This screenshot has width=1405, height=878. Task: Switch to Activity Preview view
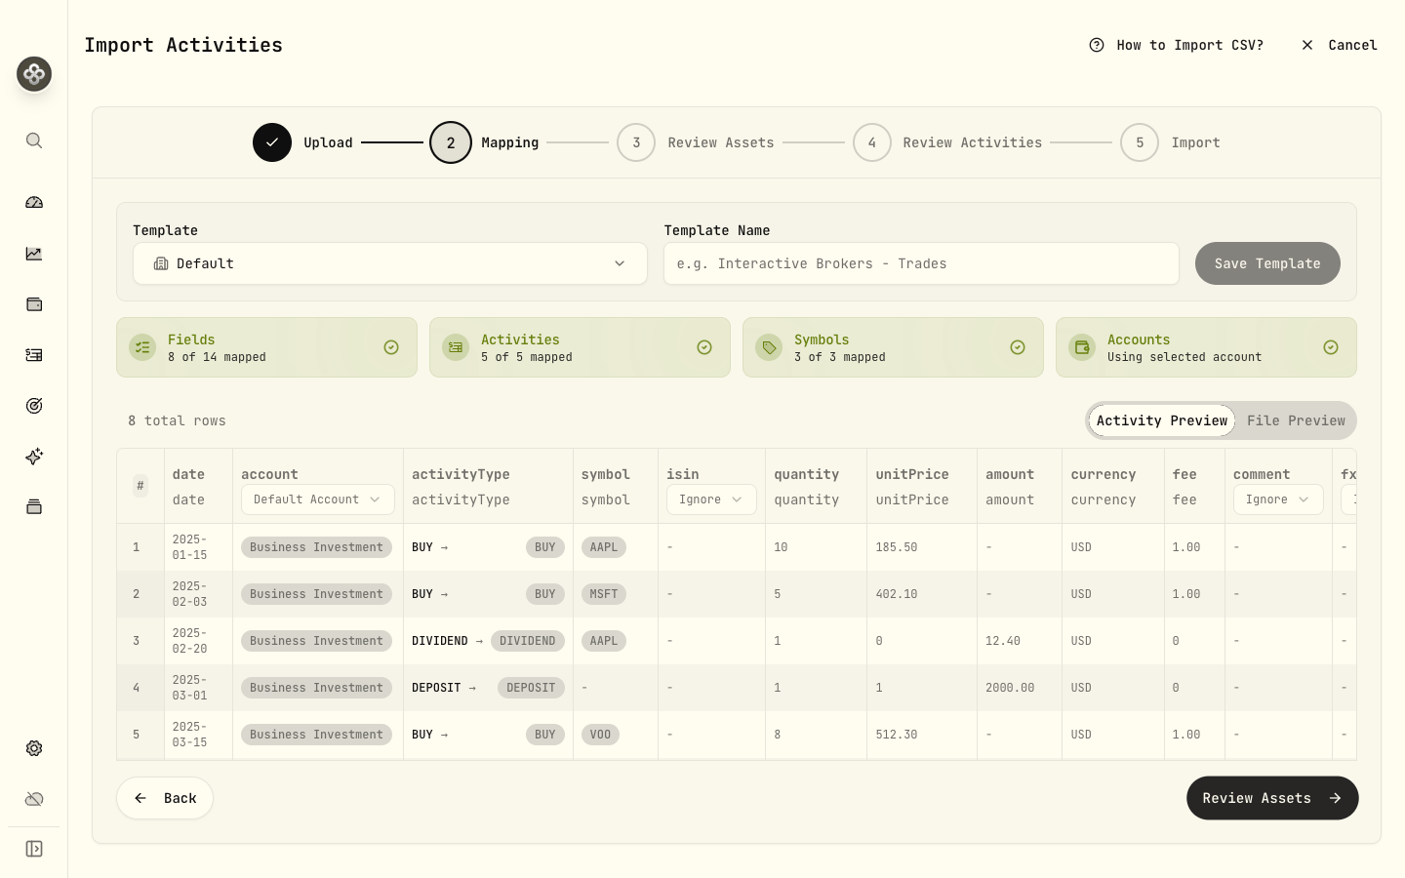point(1162,420)
